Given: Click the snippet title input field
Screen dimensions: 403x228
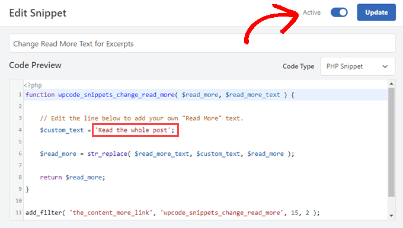Looking at the screenshot, I should coord(202,43).
